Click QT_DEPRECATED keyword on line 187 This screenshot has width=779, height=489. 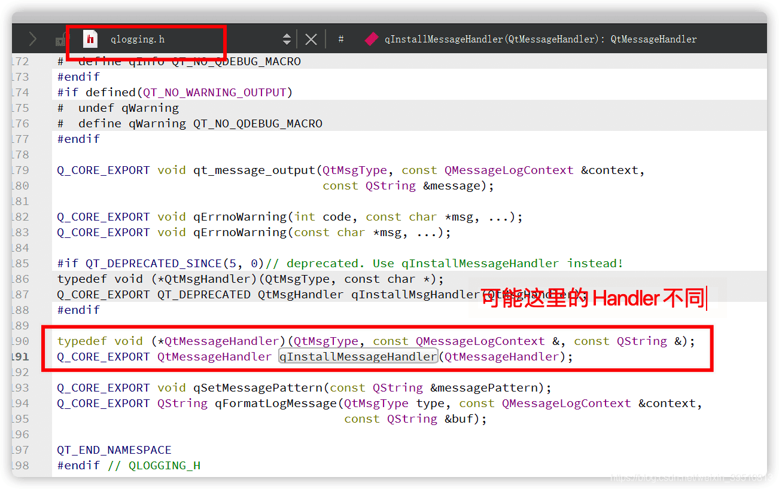[204, 295]
